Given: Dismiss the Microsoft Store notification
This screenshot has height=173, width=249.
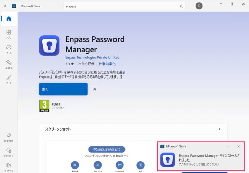Looking at the screenshot, I should click(x=238, y=146).
